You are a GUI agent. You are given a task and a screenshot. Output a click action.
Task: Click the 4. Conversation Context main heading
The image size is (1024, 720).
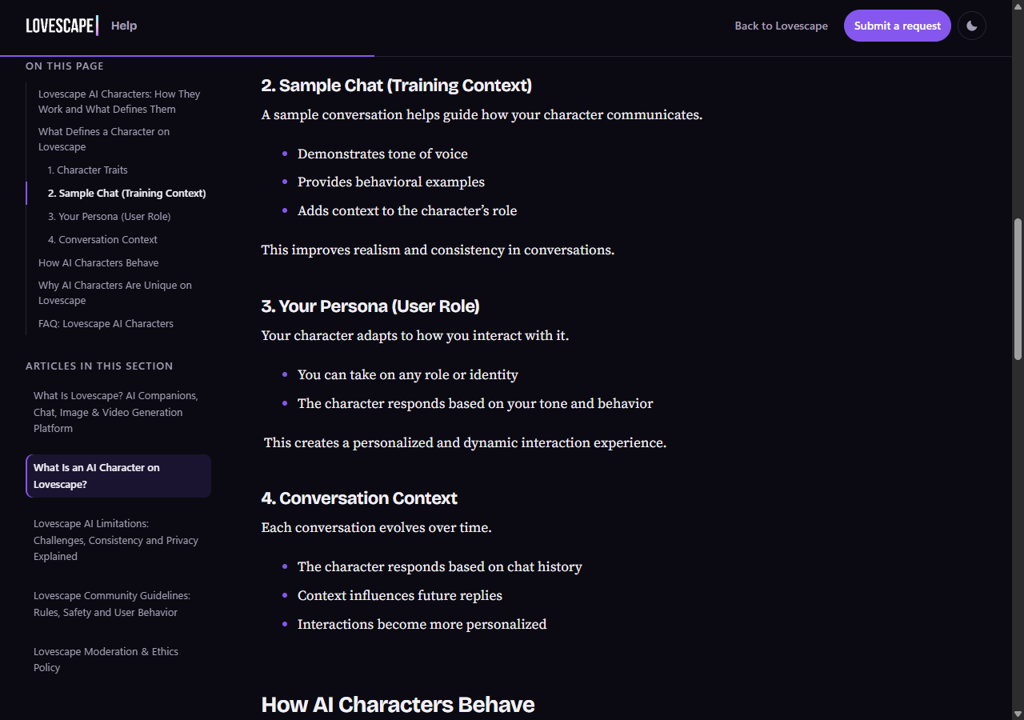pos(359,498)
